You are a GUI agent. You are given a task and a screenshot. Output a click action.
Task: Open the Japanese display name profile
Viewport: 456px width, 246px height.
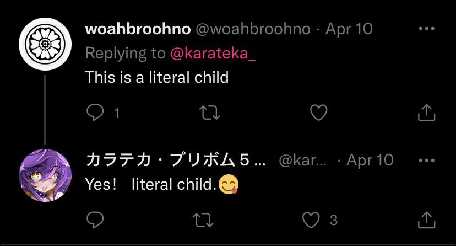pyautogui.click(x=175, y=161)
